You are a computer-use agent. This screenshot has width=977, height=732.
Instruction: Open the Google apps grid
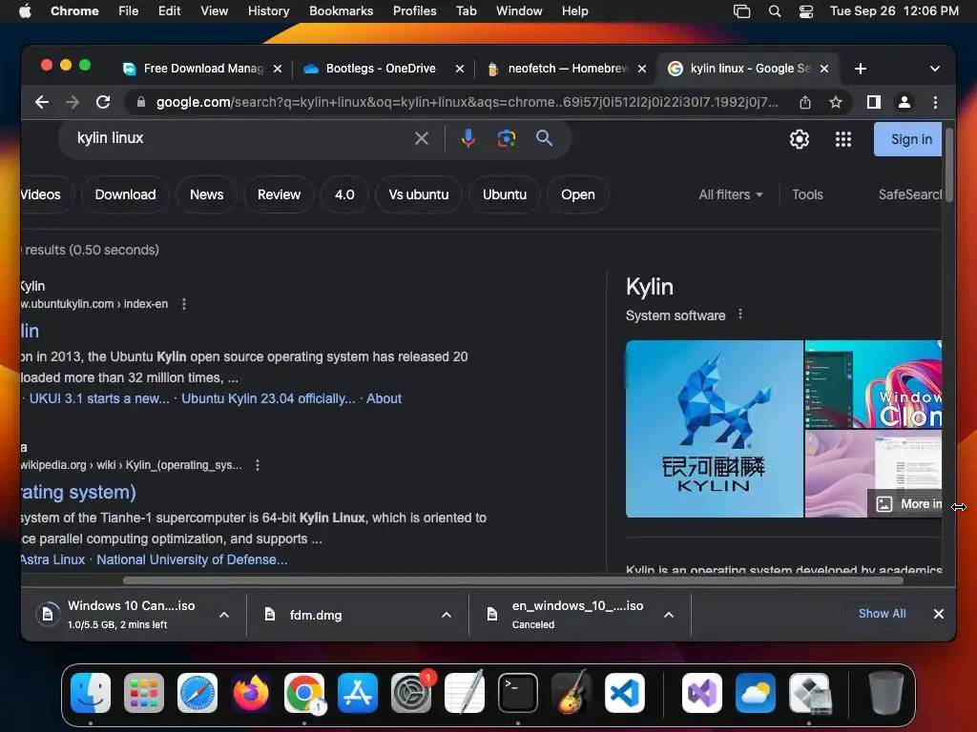point(843,139)
